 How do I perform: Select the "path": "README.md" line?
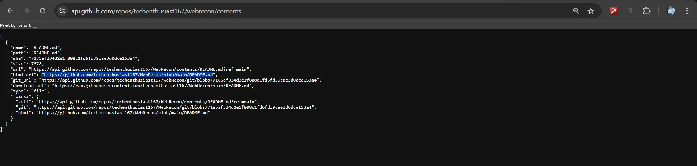coord(36,53)
